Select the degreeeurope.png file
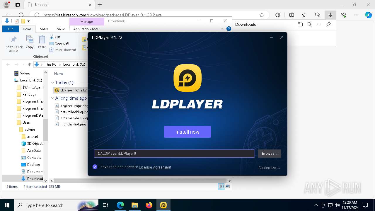 point(71,106)
